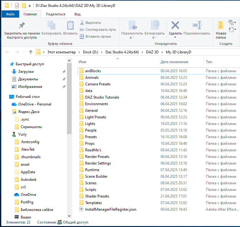The width and height of the screenshot is (240, 227).
Task: Open the easy access dropdown in Создать group
Action: point(232,29)
